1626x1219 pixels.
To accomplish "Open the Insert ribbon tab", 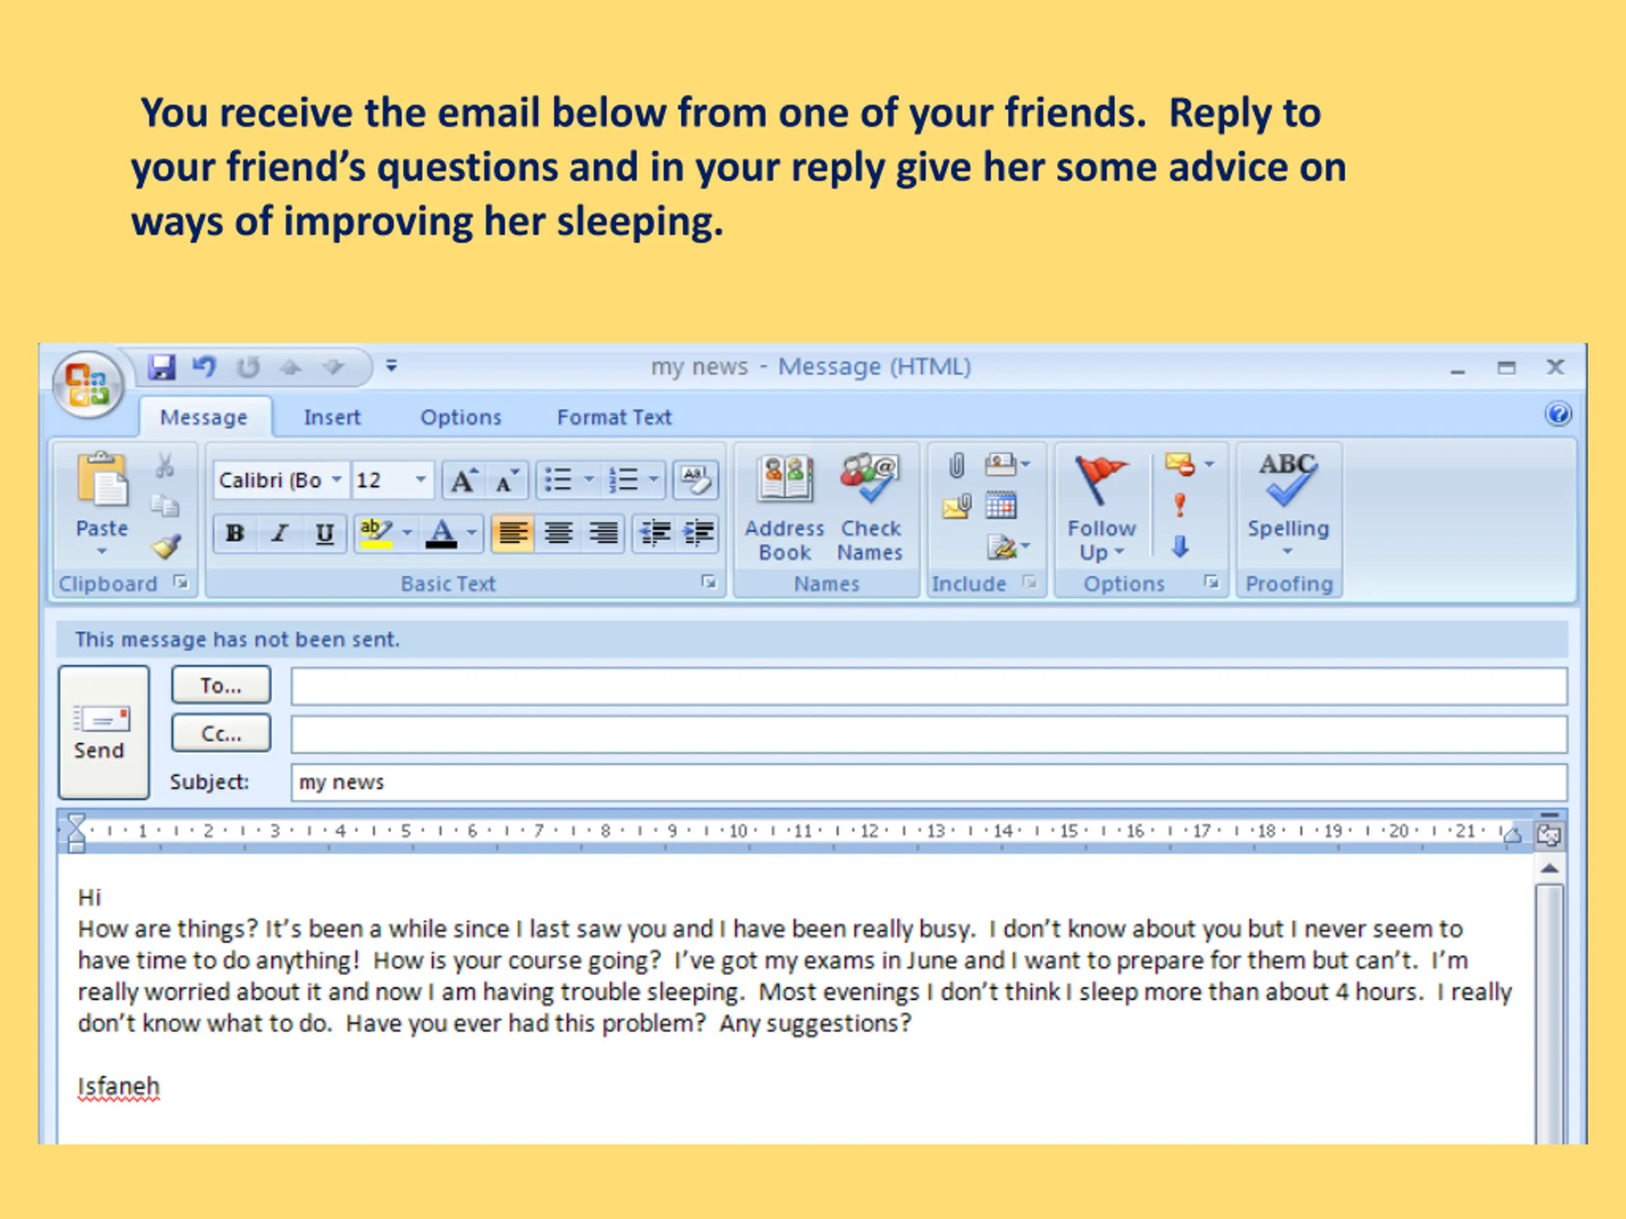I will click(x=332, y=417).
